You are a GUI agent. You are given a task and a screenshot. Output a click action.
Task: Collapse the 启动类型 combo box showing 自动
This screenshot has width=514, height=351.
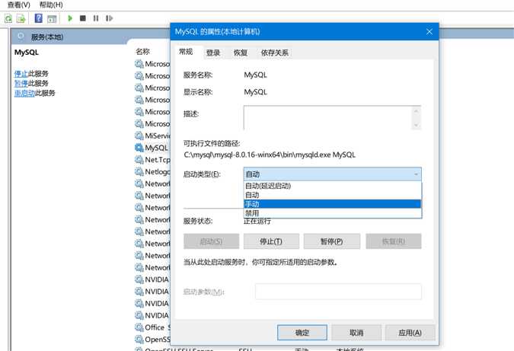click(x=333, y=174)
